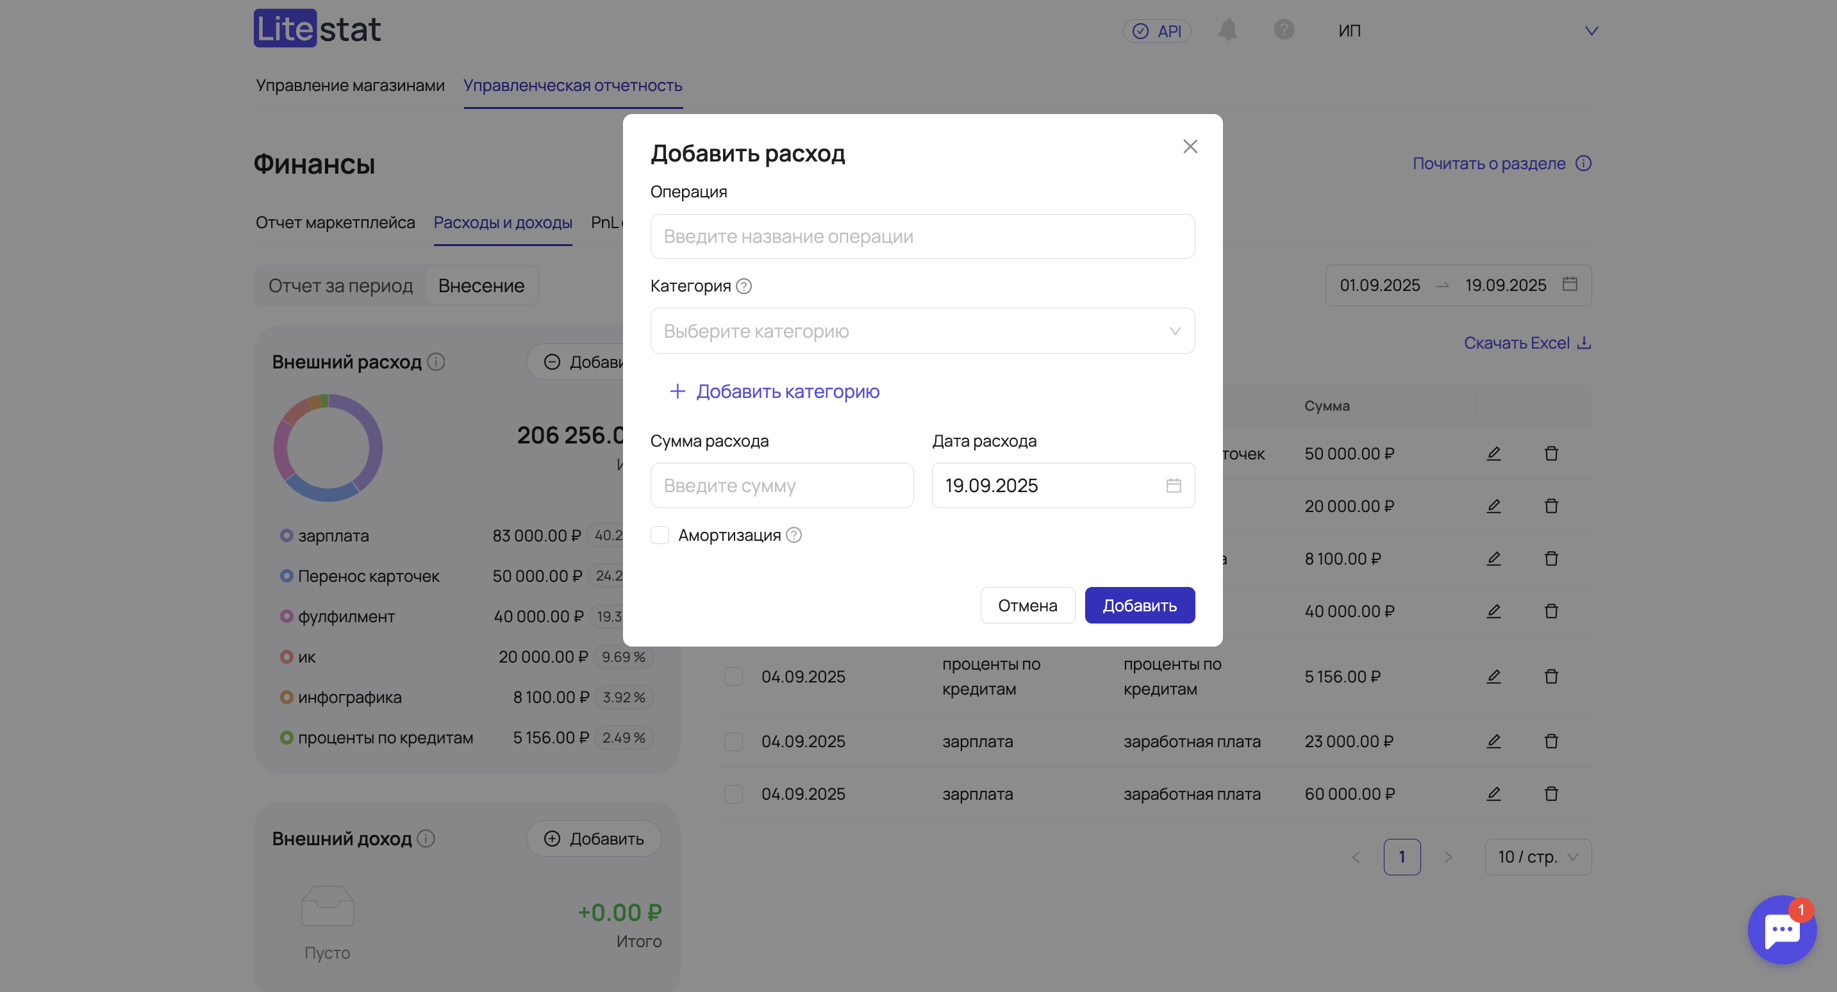Viewport: 1837px width, 992px height.
Task: Click the Введите название операции field
Action: coord(922,236)
